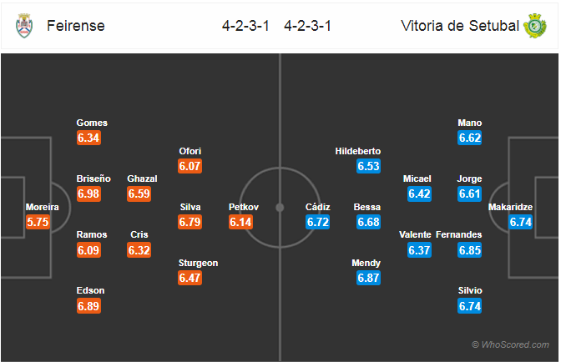Open the Feirense team name link
Image resolution: width=561 pixels, height=362 pixels.
tap(76, 26)
